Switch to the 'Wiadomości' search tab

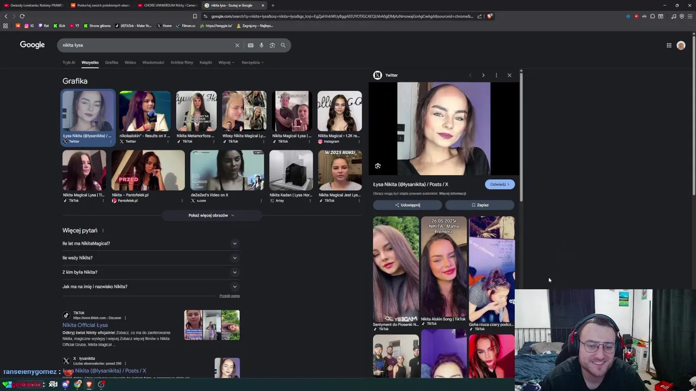(x=153, y=62)
